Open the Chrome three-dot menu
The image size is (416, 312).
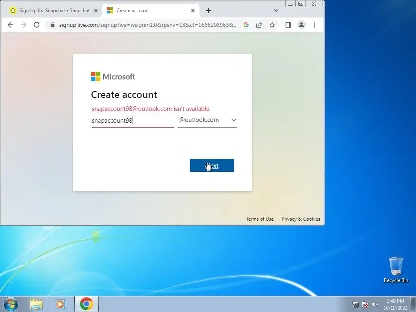pos(315,25)
